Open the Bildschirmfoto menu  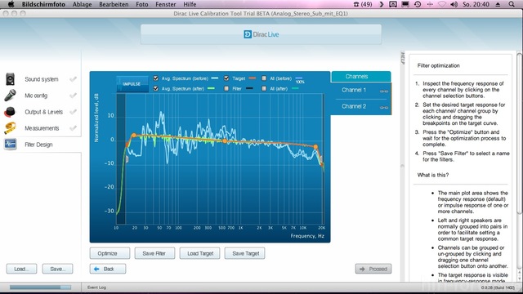pyautogui.click(x=43, y=4)
